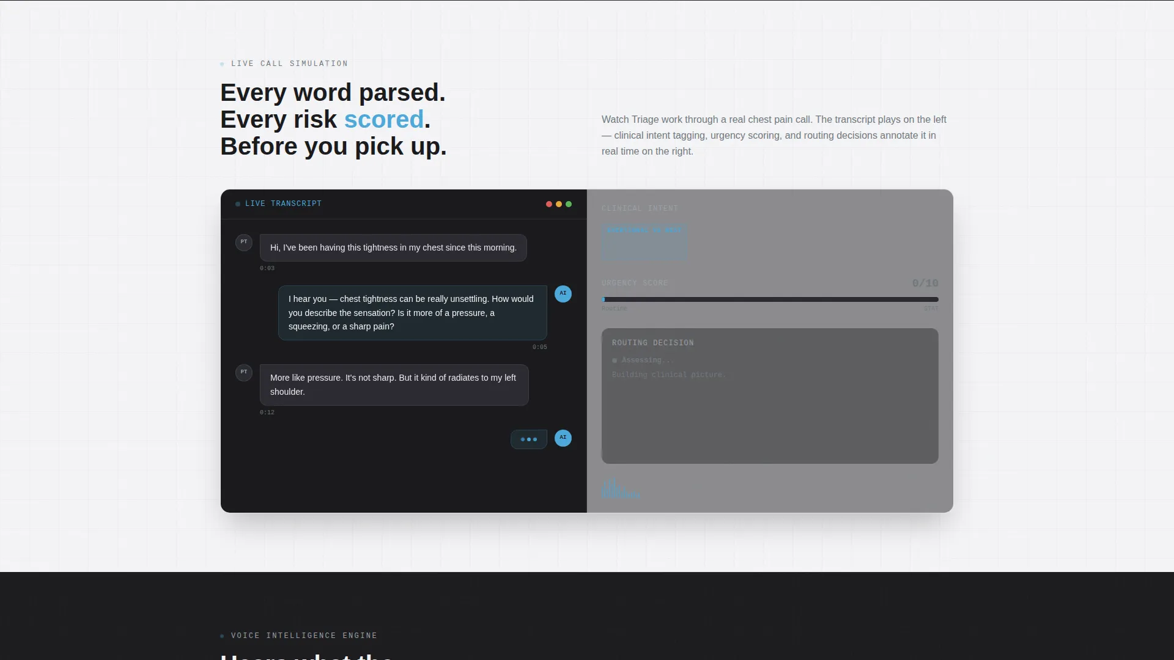Click the highlighted word 'scored' in heading

coord(384,120)
